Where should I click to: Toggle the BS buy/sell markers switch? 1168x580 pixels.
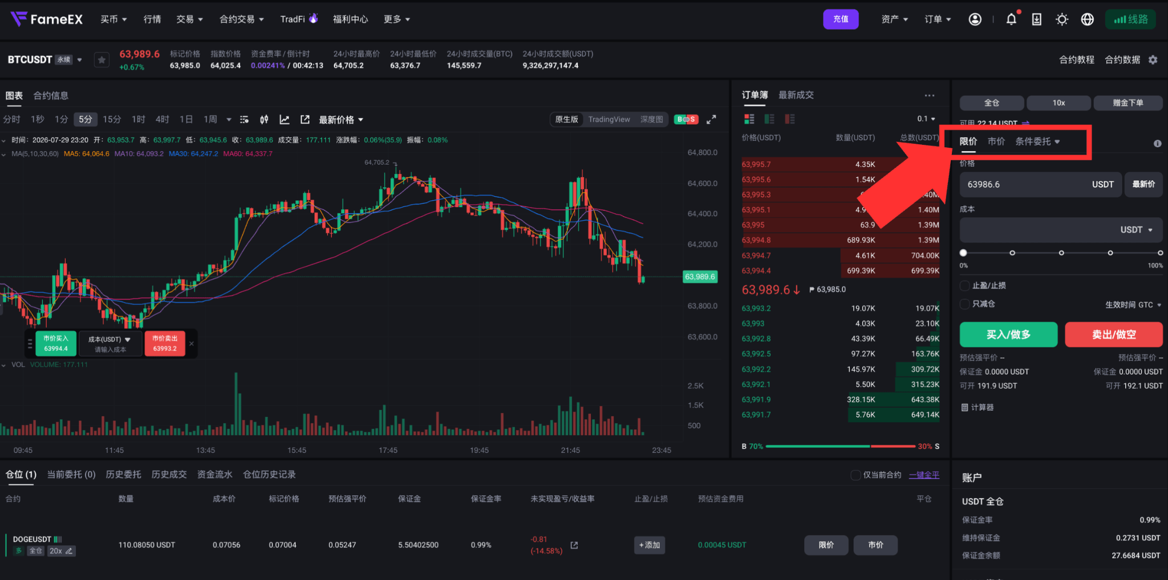click(x=686, y=120)
